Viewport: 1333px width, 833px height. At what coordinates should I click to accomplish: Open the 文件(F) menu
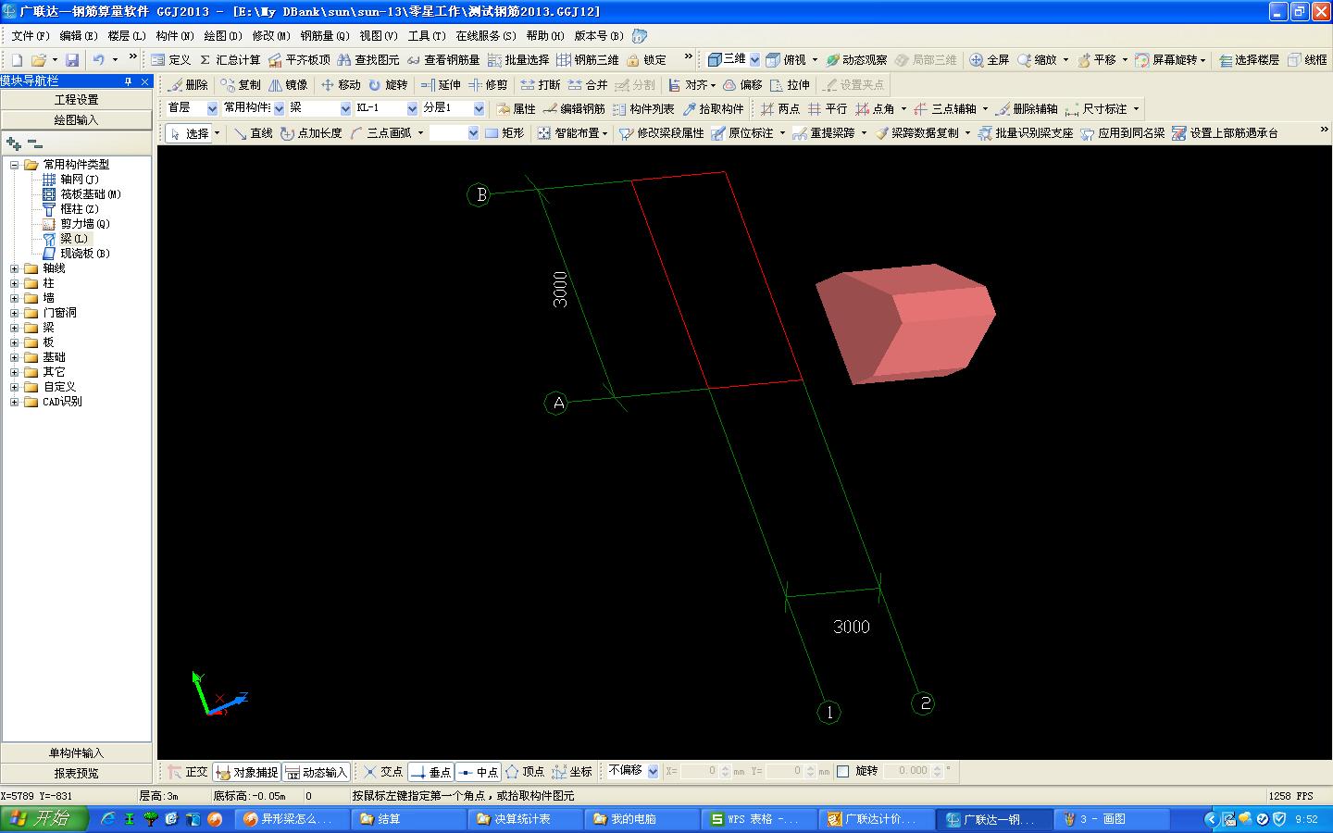point(30,35)
